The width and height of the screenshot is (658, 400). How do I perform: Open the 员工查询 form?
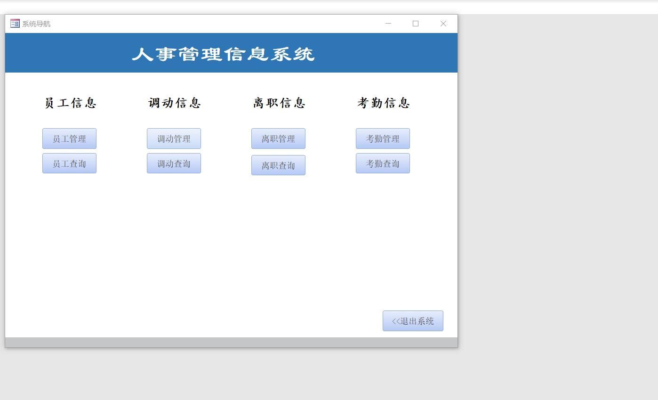[69, 163]
